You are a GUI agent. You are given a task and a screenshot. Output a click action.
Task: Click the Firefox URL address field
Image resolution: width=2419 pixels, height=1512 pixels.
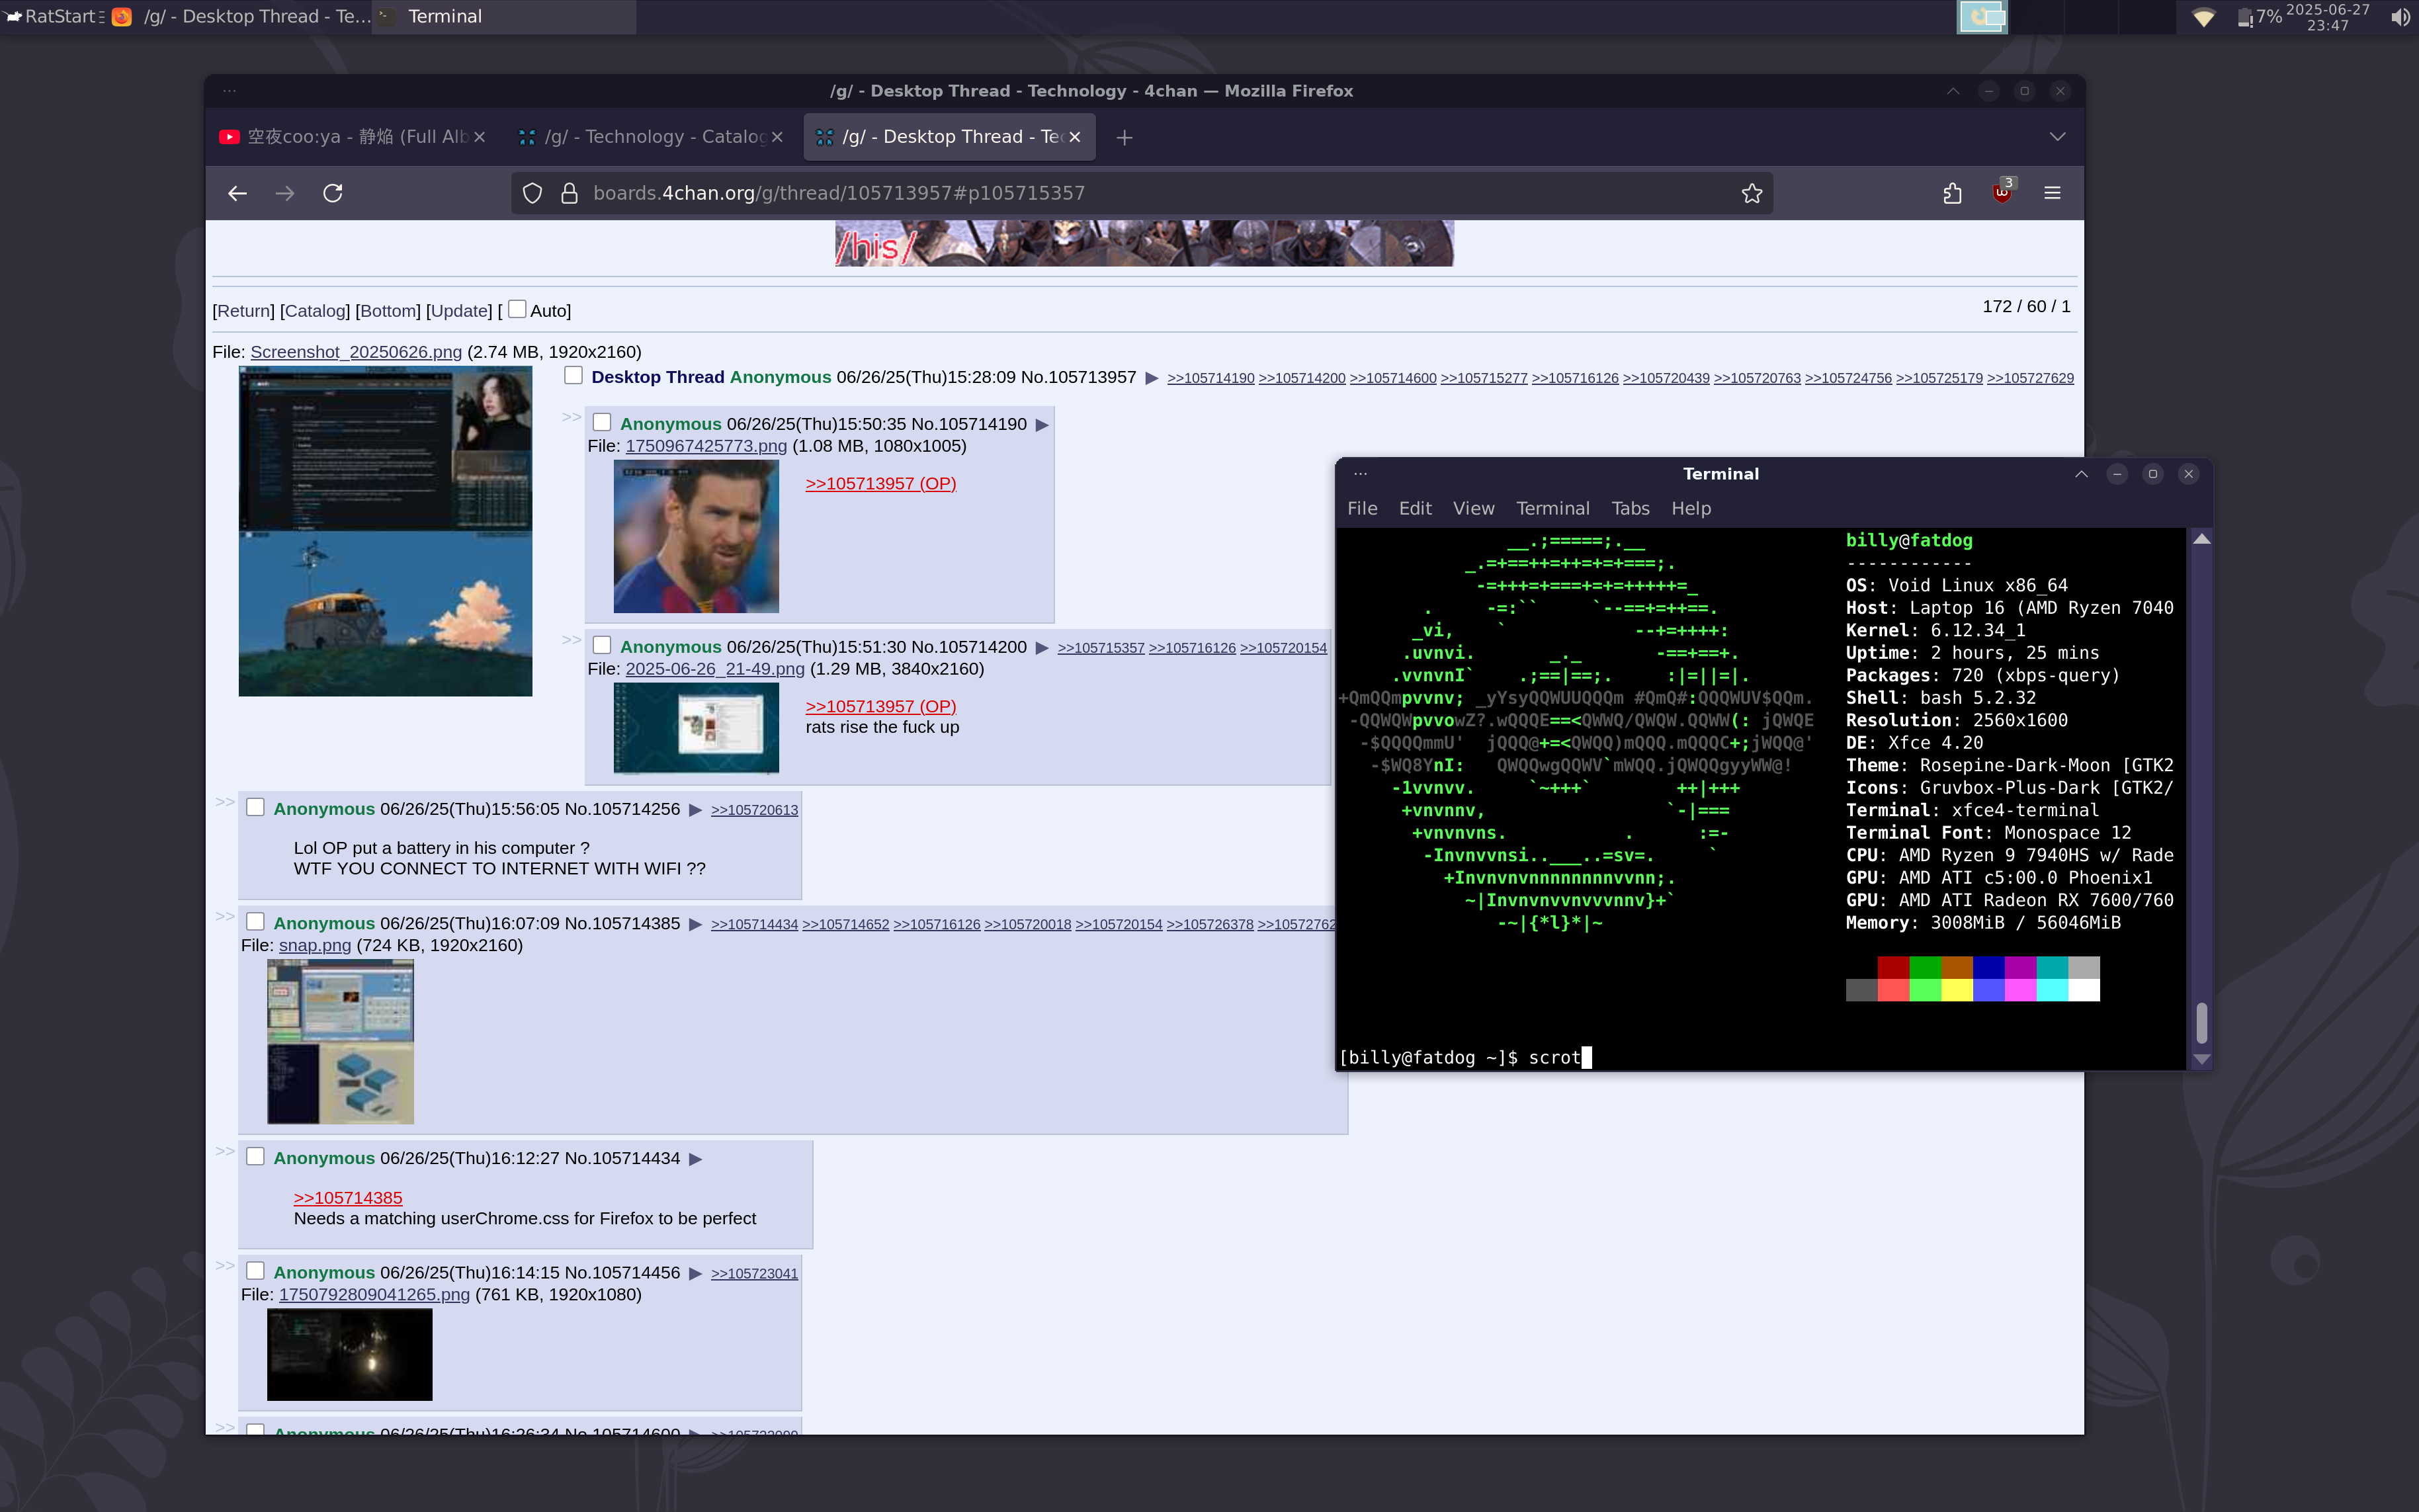tap(1141, 193)
